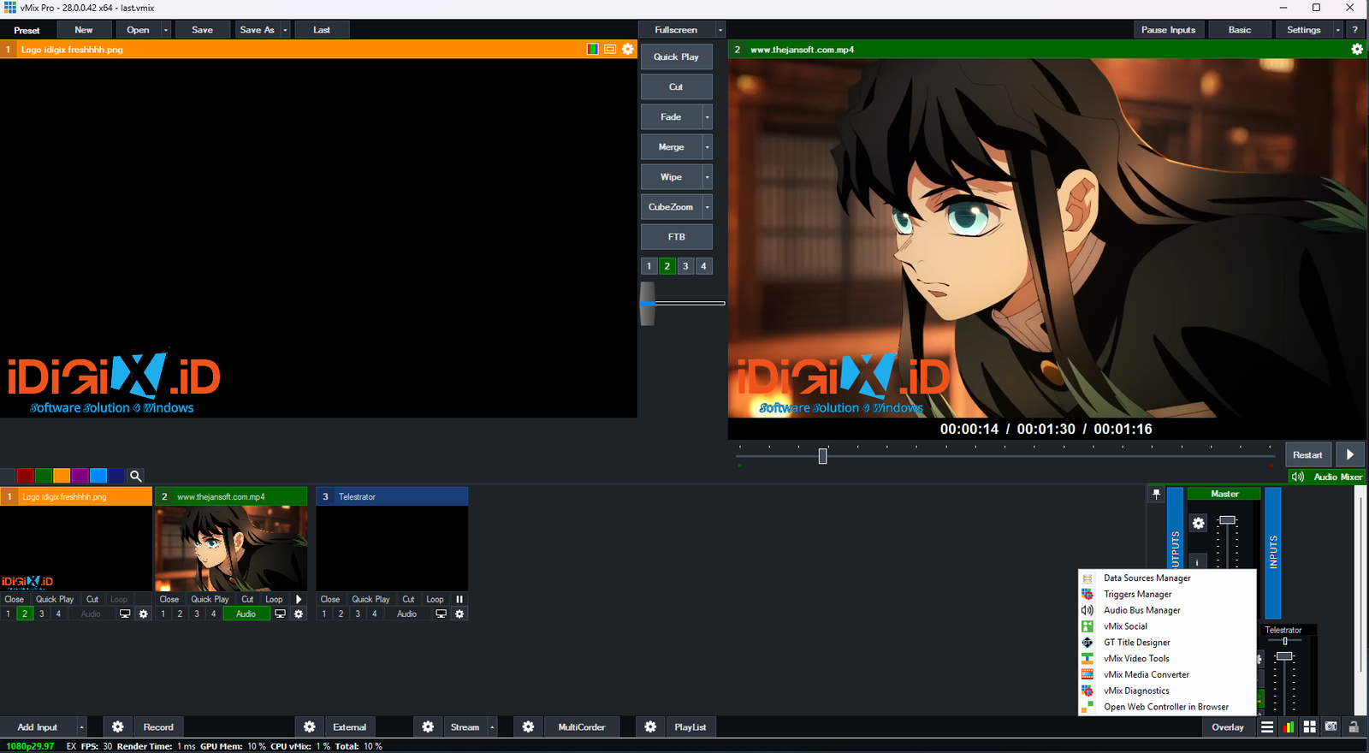Take a snapshot with the camera icon
The width and height of the screenshot is (1369, 753).
pos(1331,726)
